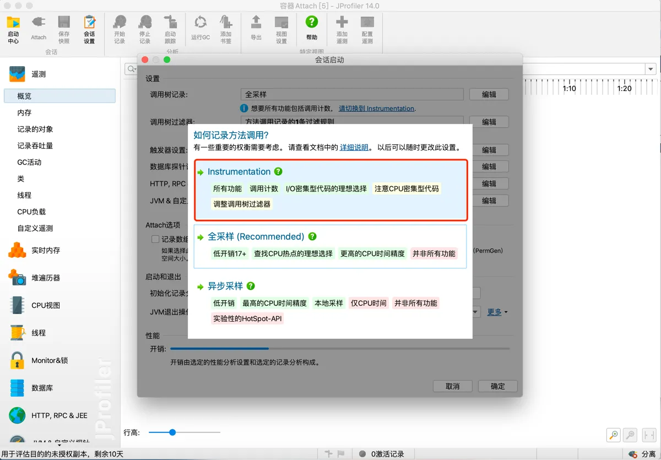This screenshot has height=460, width=661.
Task: Adjust the 行高 slider handle
Action: pyautogui.click(x=172, y=432)
